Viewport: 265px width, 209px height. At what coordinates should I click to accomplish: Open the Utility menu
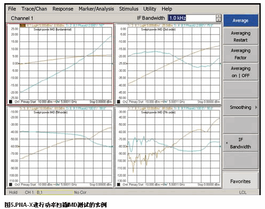pyautogui.click(x=149, y=9)
